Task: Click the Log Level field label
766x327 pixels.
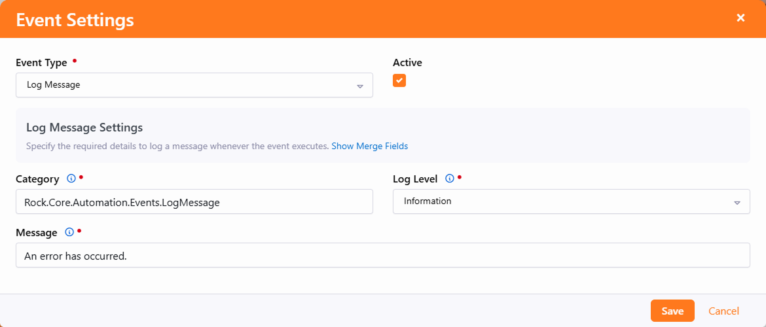Action: tap(415, 179)
